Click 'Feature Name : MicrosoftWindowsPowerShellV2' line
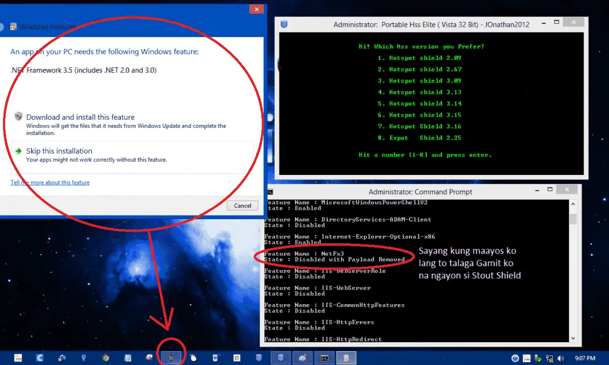609x365 pixels. 347,203
